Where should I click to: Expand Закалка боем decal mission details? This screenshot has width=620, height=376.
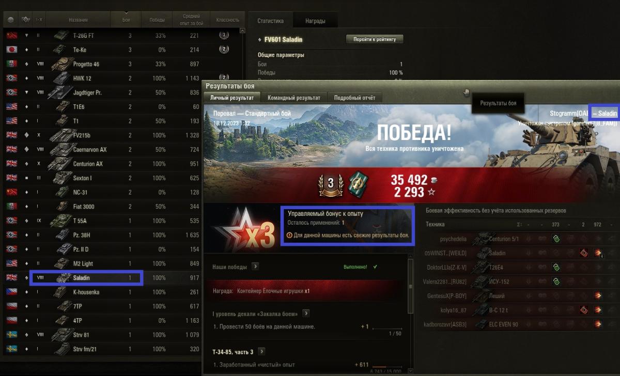(x=306, y=314)
